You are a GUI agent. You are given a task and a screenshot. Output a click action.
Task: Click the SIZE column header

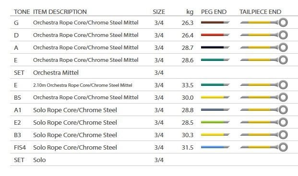click(159, 12)
